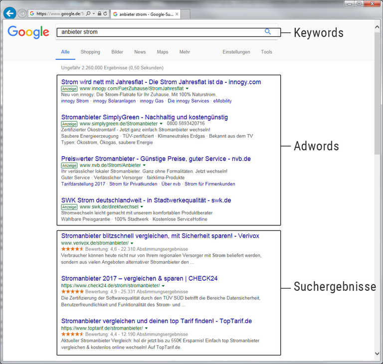This screenshot has width=383, height=364.
Task: Click the browser forward arrow button
Action: (x=22, y=13)
